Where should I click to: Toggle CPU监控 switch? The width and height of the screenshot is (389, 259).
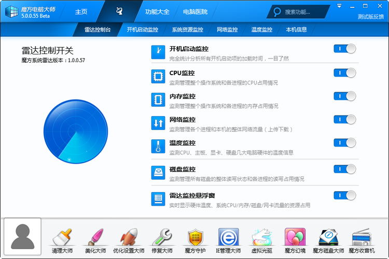point(344,73)
